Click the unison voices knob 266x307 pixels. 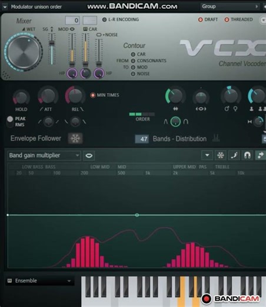[x=257, y=96]
